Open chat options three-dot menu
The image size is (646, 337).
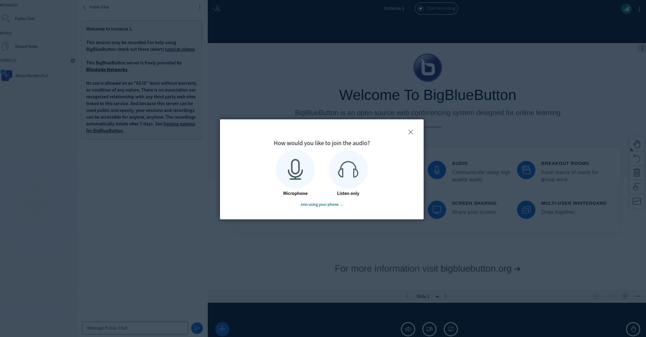pos(200,7)
